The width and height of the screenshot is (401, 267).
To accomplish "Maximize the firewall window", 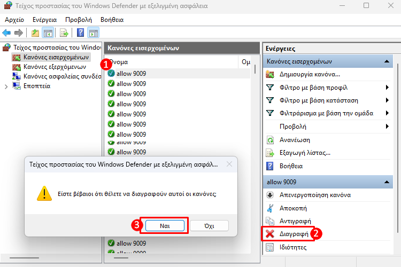I will [x=366, y=5].
